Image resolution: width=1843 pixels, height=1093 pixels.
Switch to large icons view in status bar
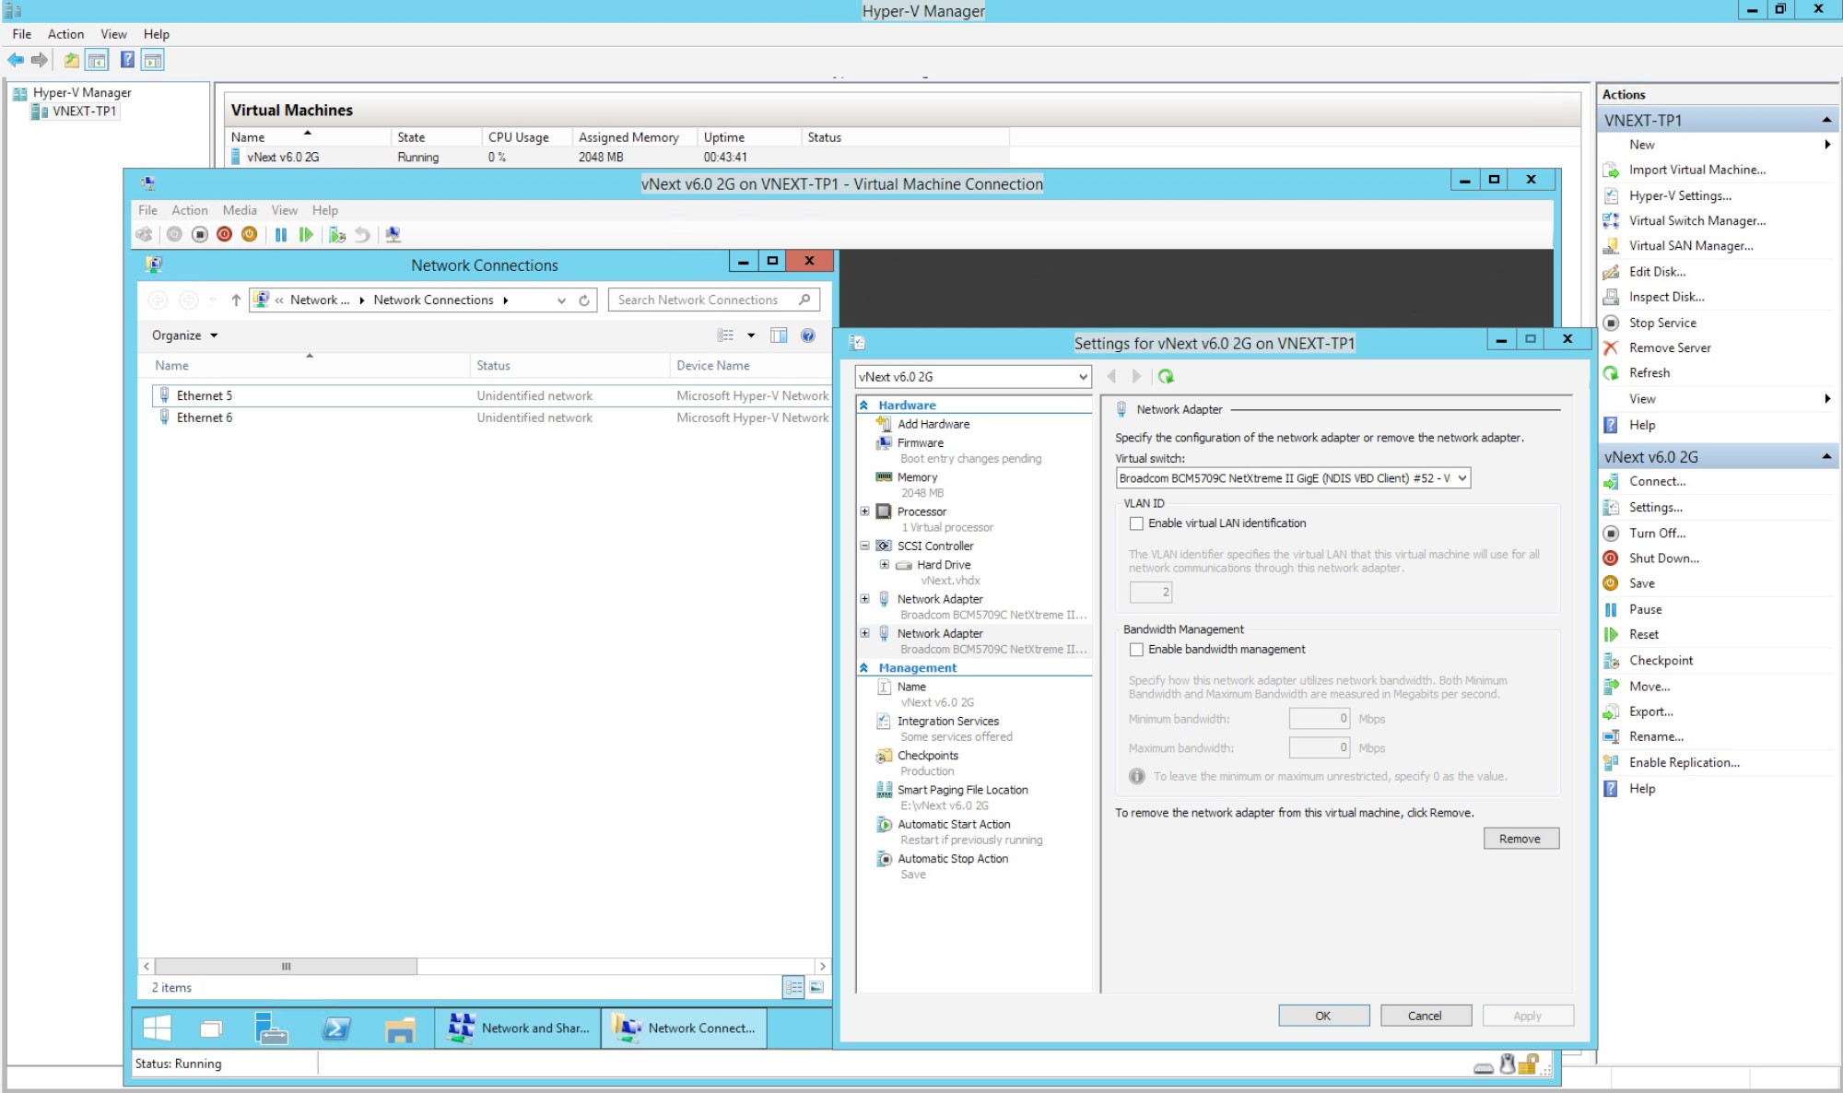816,987
